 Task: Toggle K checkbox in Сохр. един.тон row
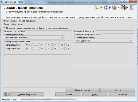tap(26, 48)
